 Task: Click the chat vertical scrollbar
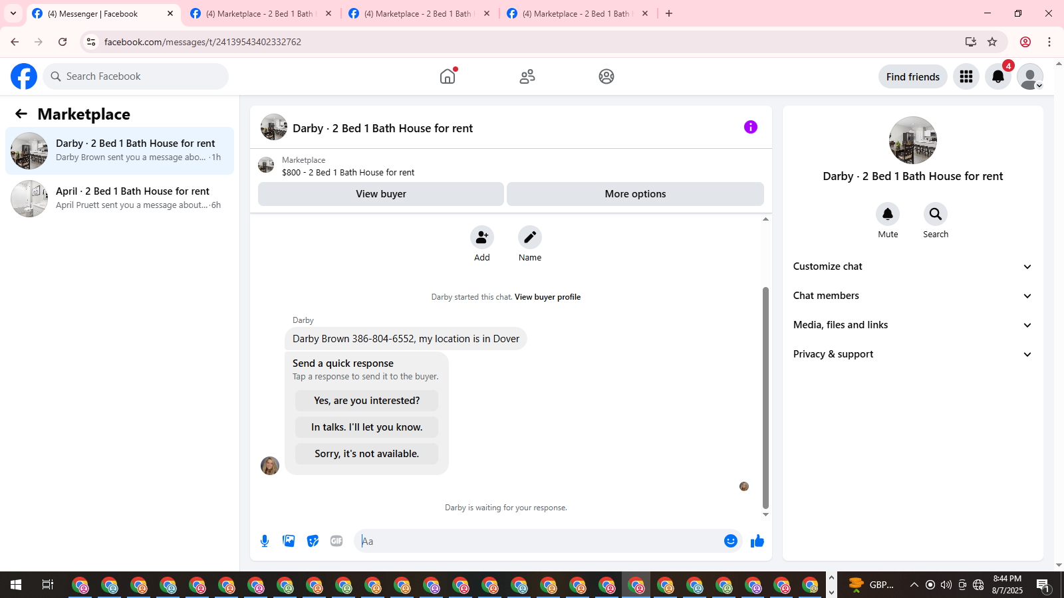click(765, 397)
